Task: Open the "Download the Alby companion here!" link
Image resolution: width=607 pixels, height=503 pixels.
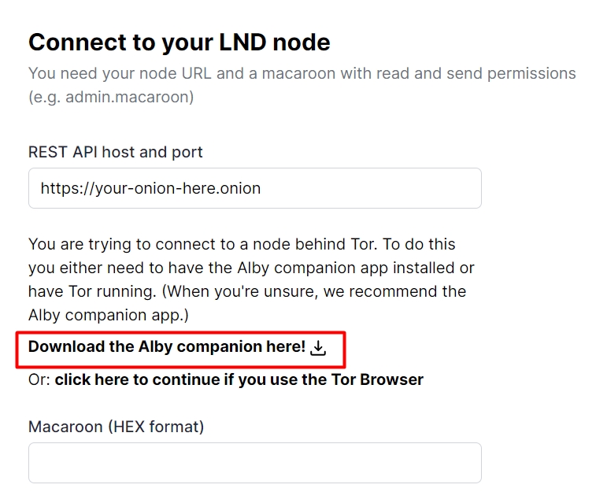Action: click(x=167, y=347)
